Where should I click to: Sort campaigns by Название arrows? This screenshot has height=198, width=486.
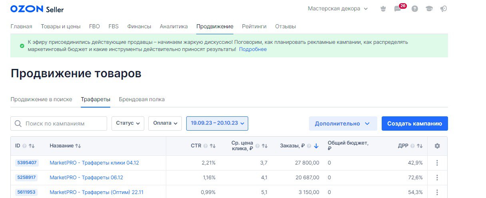tap(78, 146)
